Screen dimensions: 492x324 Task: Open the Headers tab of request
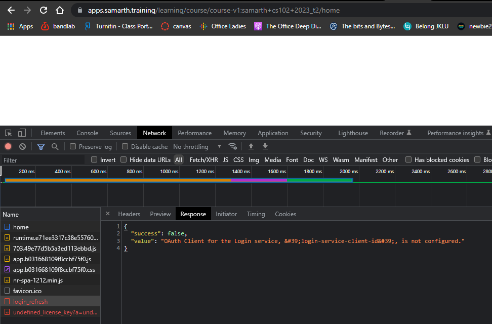(129, 214)
